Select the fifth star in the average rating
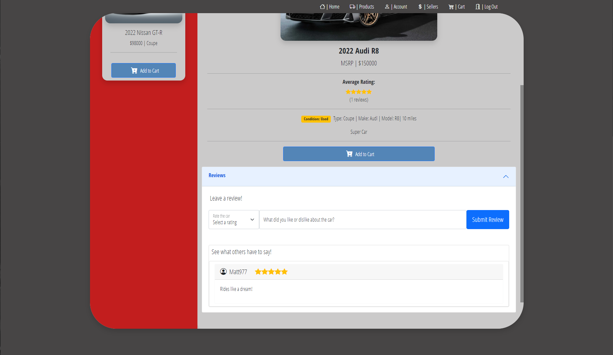This screenshot has width=613, height=355. tap(369, 92)
